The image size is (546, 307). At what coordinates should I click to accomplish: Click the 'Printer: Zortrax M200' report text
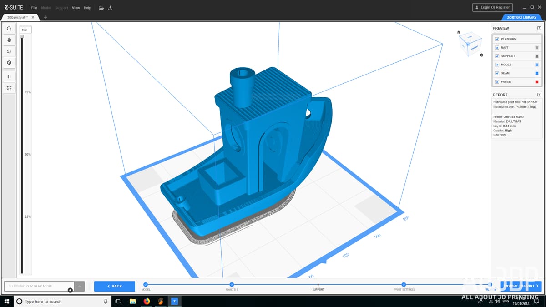(x=508, y=117)
